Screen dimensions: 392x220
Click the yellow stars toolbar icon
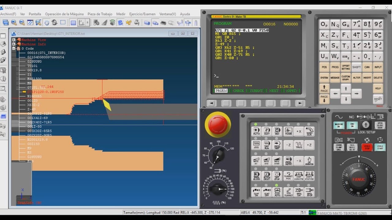tap(129, 22)
